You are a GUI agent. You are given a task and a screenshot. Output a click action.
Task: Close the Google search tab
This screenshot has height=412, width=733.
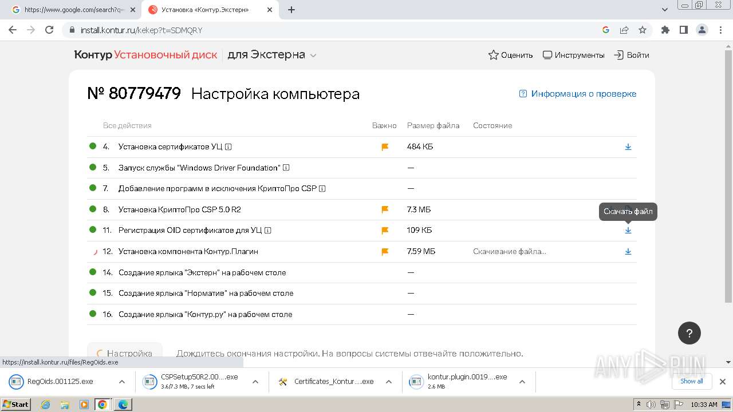tap(133, 10)
